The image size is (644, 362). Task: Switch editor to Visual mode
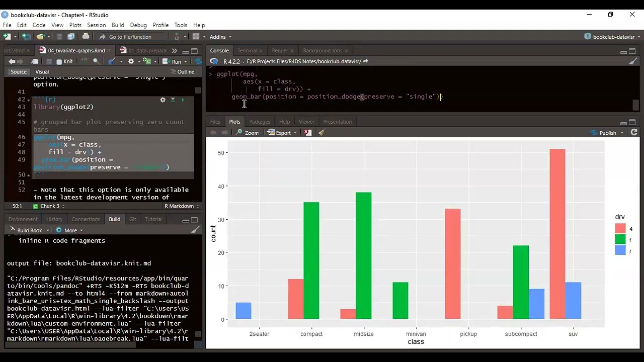point(42,72)
